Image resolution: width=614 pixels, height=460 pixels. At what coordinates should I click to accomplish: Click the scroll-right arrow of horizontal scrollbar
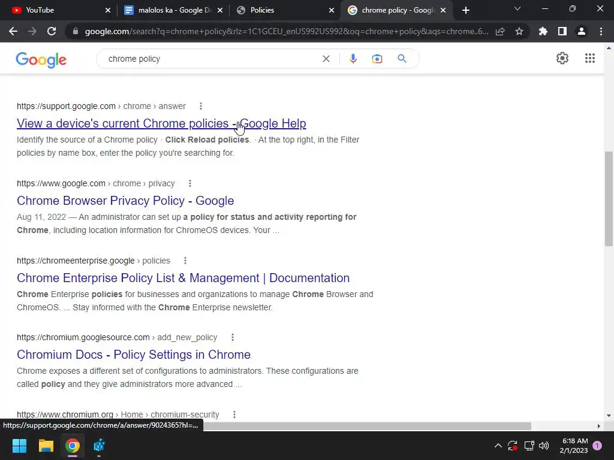(599, 426)
